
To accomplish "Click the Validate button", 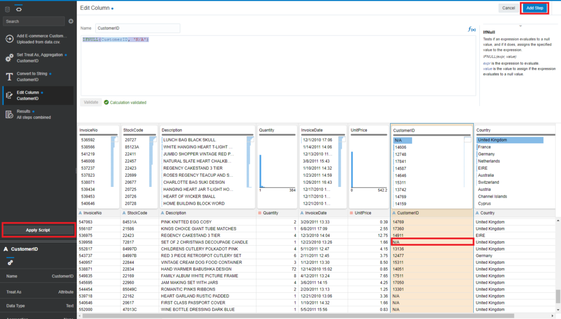I will 91,102.
